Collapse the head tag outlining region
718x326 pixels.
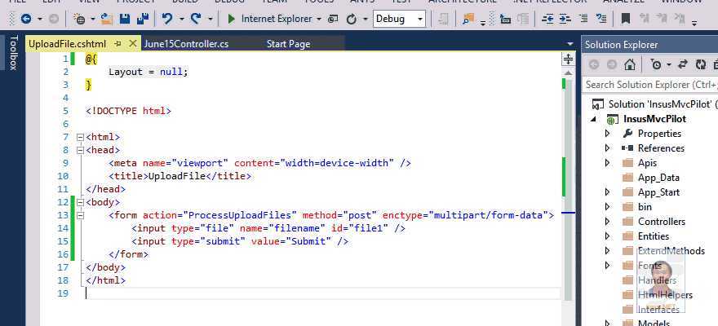[x=81, y=149]
